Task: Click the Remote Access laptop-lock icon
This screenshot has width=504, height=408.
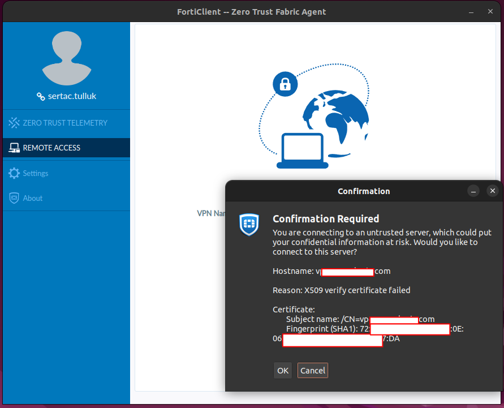Action: (x=14, y=148)
